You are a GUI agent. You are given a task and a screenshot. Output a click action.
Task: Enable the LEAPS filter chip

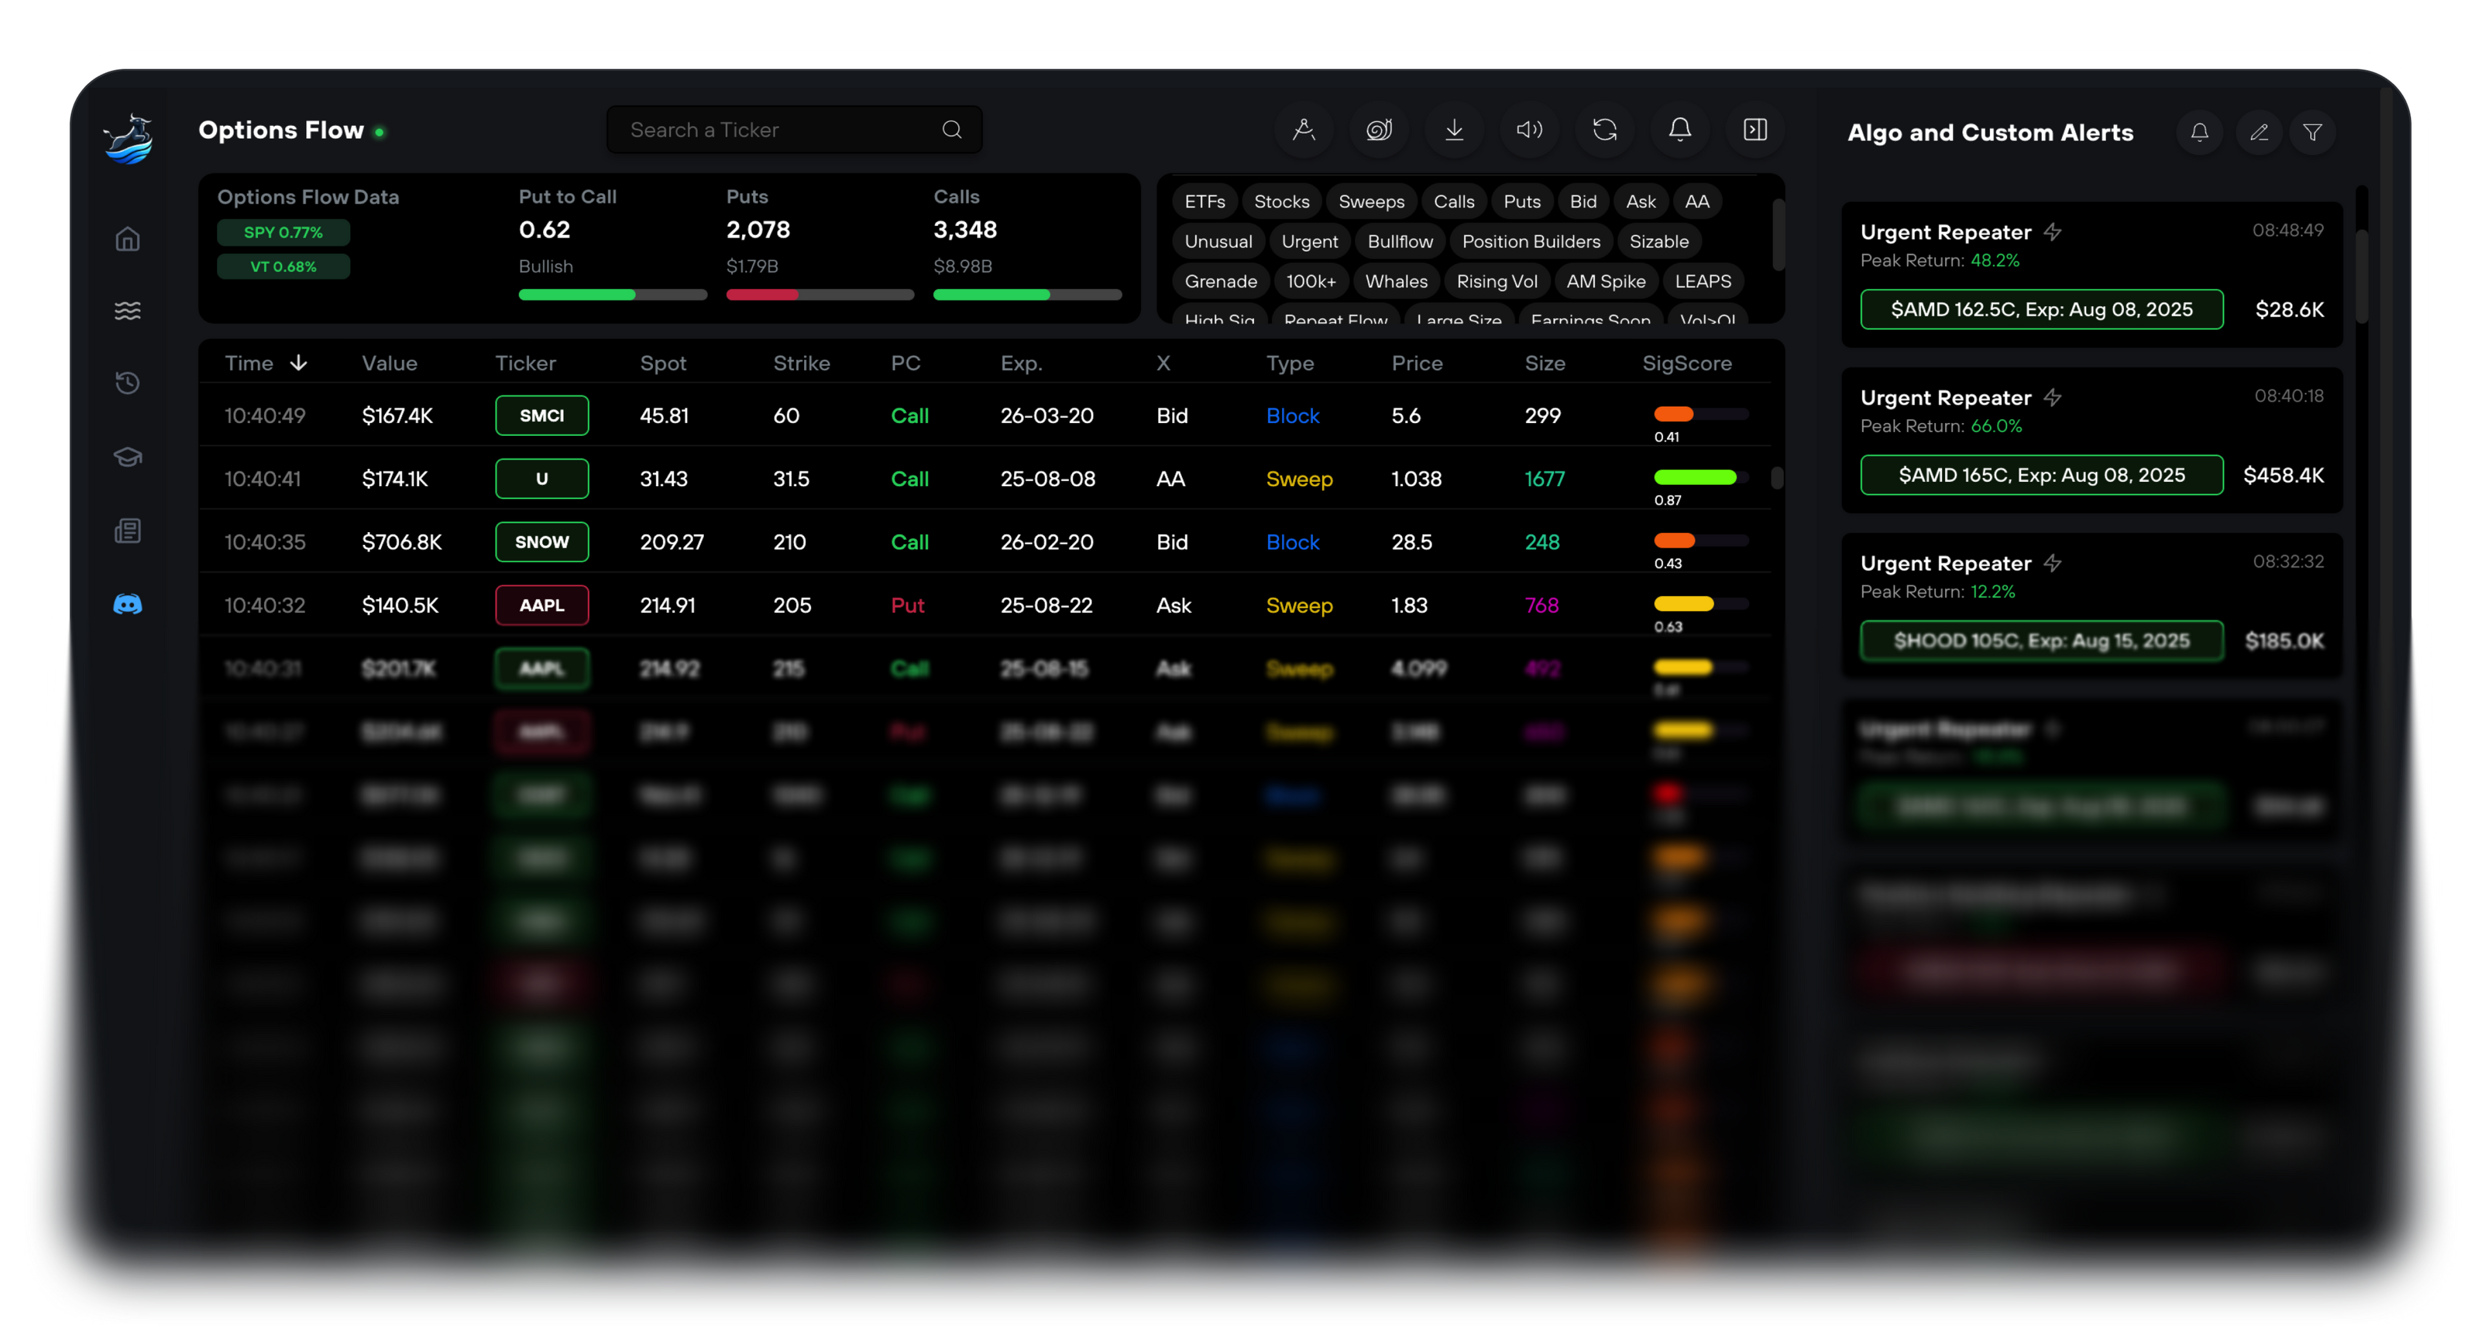coord(1702,282)
